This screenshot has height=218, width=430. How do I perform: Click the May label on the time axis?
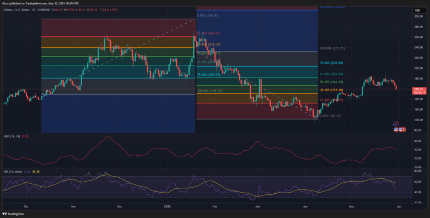click(x=351, y=208)
